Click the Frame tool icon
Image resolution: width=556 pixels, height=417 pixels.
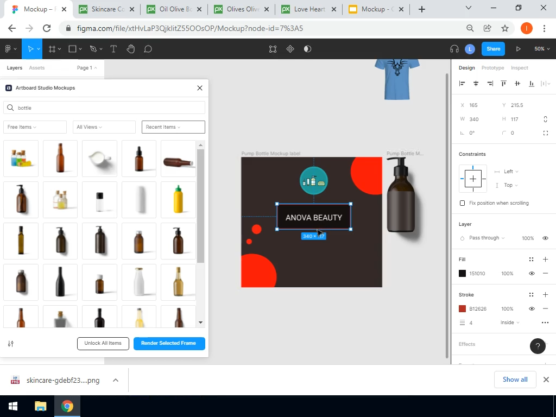(x=52, y=49)
